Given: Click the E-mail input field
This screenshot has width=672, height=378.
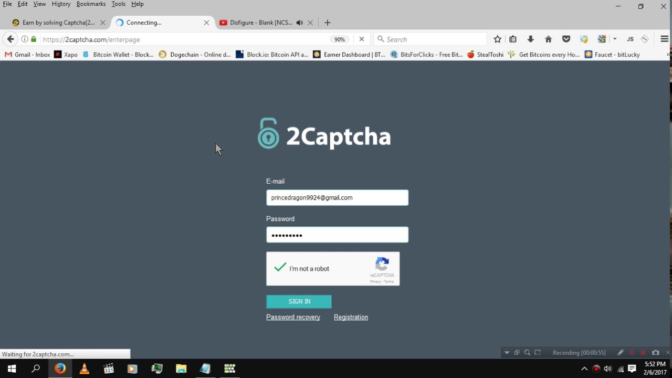Looking at the screenshot, I should coord(337,197).
